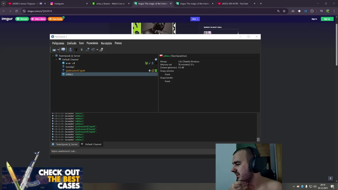Click the white badge icon beside typek
Screen dimensions: 338x190
[149, 71]
